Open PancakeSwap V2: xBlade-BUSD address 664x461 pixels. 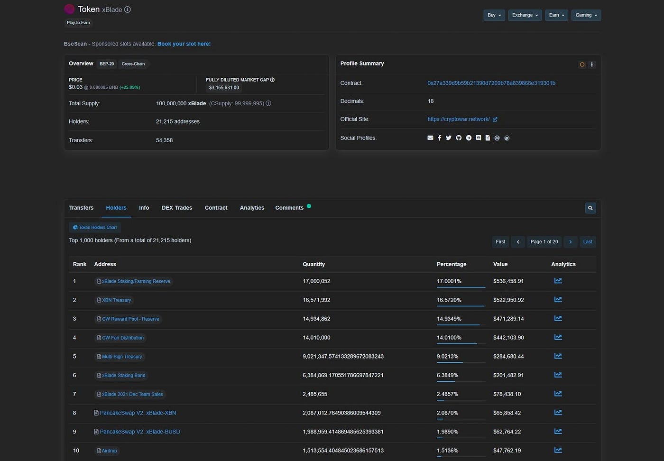tap(140, 432)
